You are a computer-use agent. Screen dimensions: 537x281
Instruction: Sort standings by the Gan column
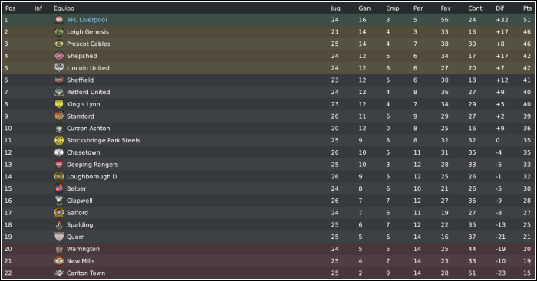tap(364, 8)
